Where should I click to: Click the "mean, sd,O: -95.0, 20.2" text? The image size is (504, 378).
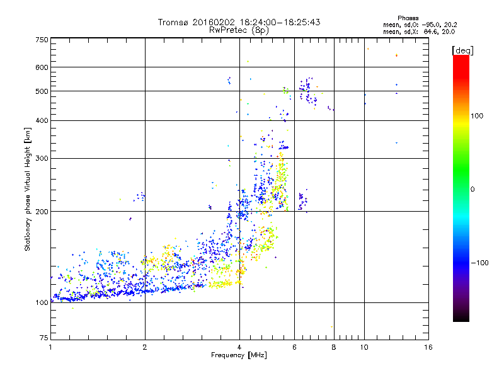click(420, 25)
